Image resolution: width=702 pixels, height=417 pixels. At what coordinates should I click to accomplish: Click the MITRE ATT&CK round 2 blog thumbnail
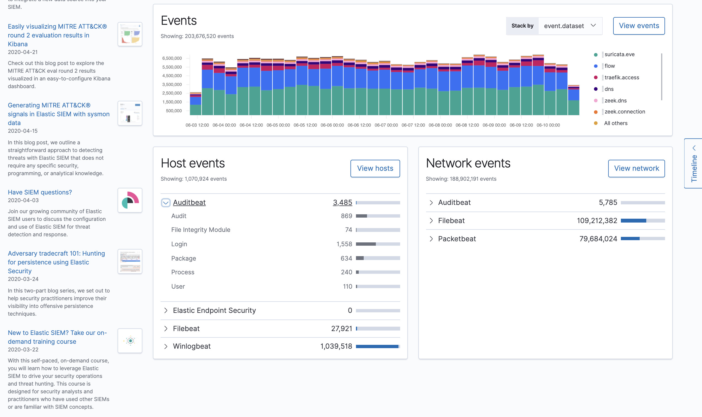coord(129,34)
